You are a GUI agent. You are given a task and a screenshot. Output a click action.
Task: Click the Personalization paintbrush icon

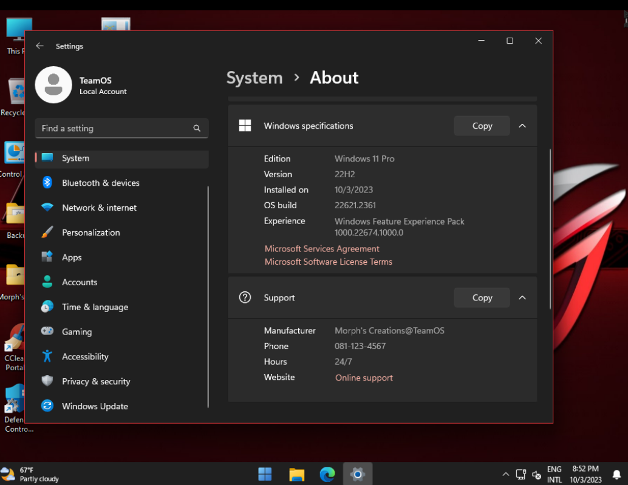47,232
